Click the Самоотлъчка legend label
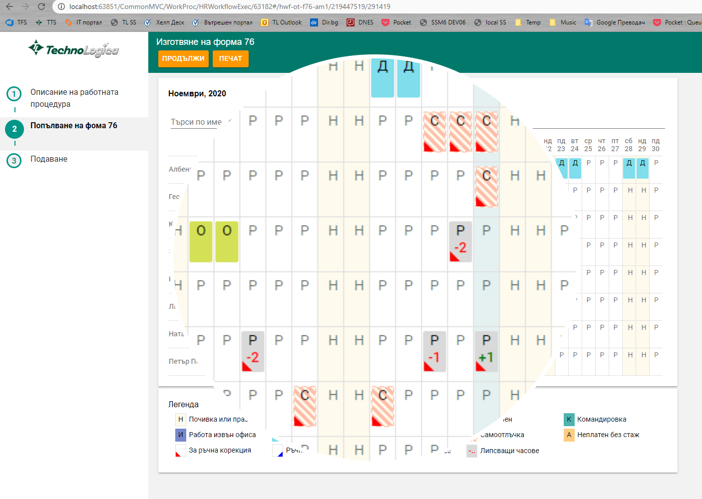The width and height of the screenshot is (702, 499). pos(502,435)
